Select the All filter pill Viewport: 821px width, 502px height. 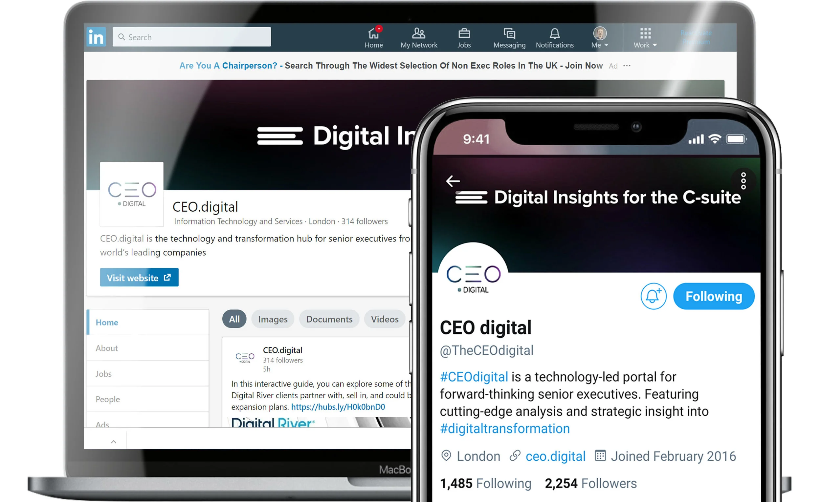(234, 319)
